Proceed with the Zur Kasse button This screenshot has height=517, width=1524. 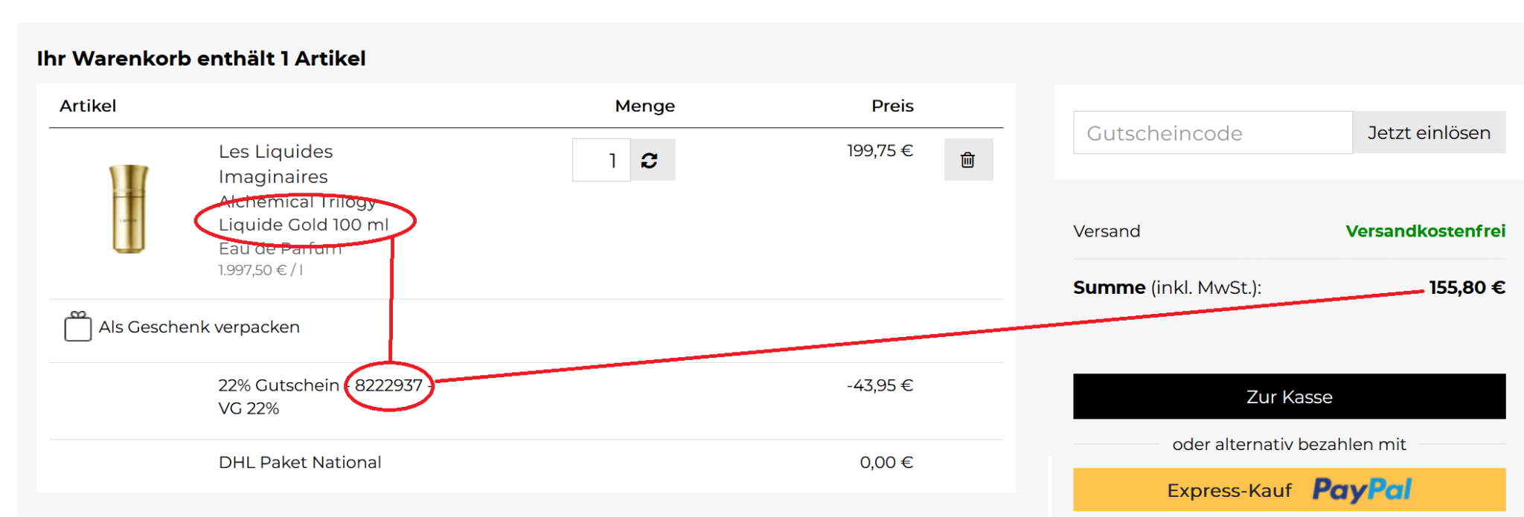(x=1289, y=396)
